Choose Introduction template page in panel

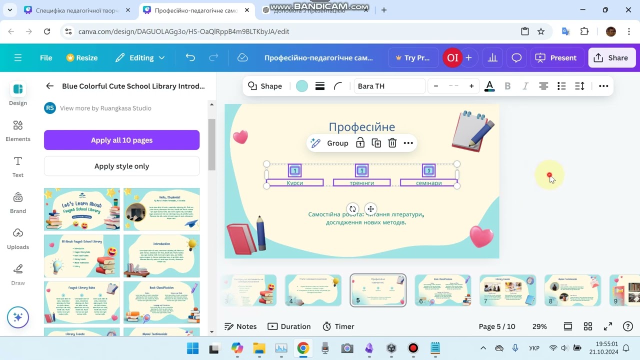point(161,256)
